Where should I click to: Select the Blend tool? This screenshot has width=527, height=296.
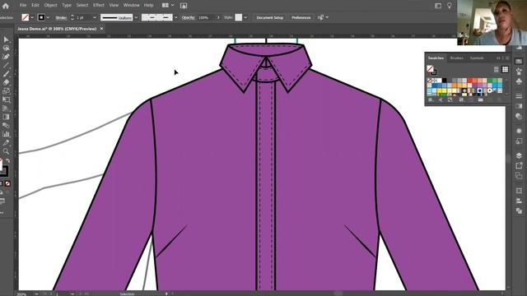point(6,126)
